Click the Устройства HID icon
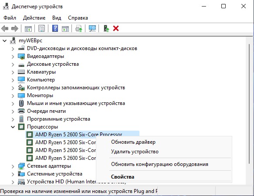The image size is (254, 196). 21,182
